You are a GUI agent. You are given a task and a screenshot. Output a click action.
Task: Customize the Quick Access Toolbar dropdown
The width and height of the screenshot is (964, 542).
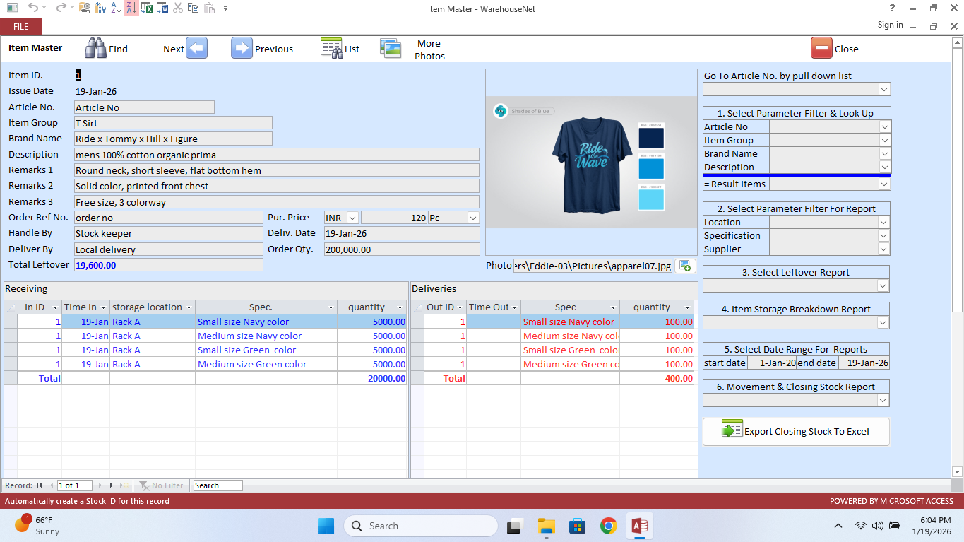click(x=225, y=8)
